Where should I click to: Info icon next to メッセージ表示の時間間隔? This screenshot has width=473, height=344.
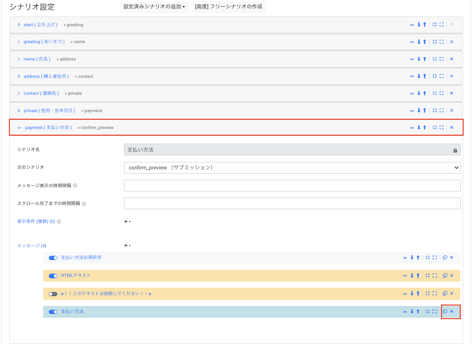(75, 185)
